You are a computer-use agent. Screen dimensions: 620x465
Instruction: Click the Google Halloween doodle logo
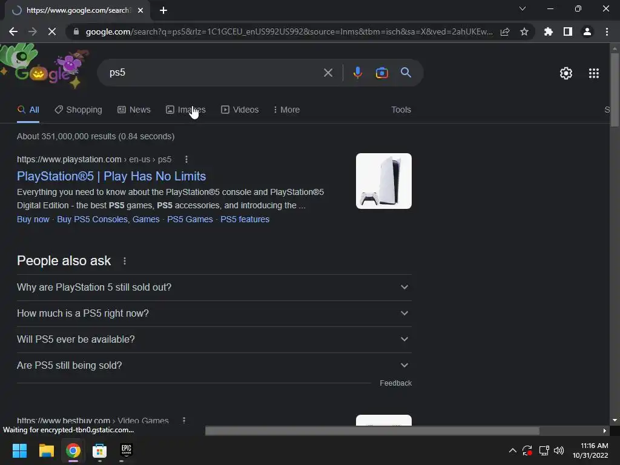pos(45,67)
